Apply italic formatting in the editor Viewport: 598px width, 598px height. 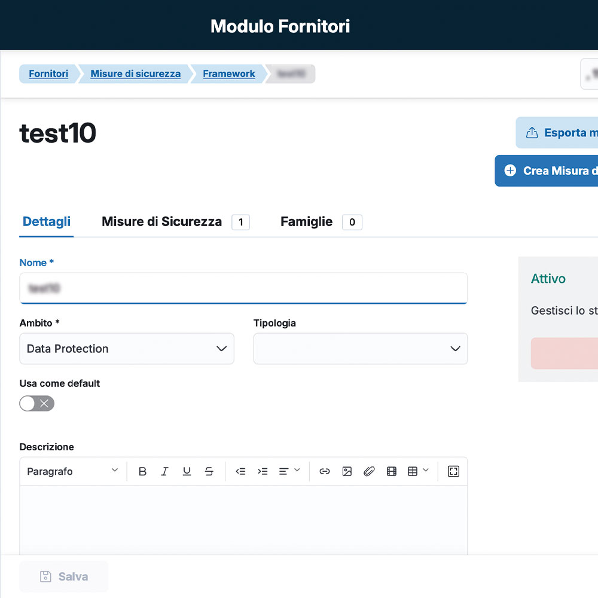[x=164, y=472]
